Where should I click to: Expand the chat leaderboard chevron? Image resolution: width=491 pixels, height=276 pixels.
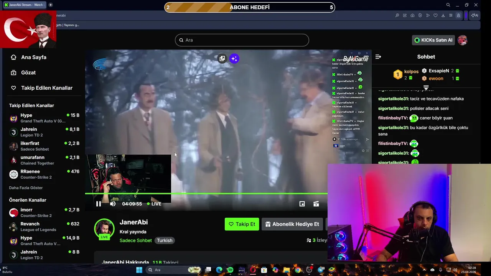coord(426,88)
